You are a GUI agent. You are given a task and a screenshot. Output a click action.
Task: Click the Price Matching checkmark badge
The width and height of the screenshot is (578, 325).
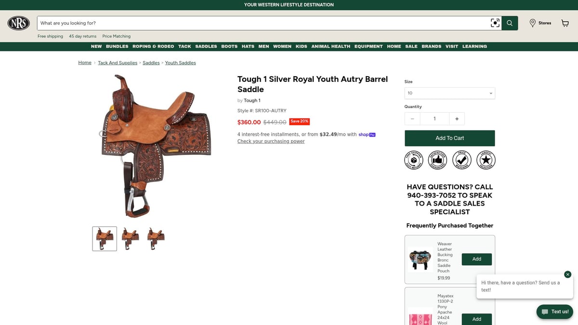pyautogui.click(x=462, y=160)
